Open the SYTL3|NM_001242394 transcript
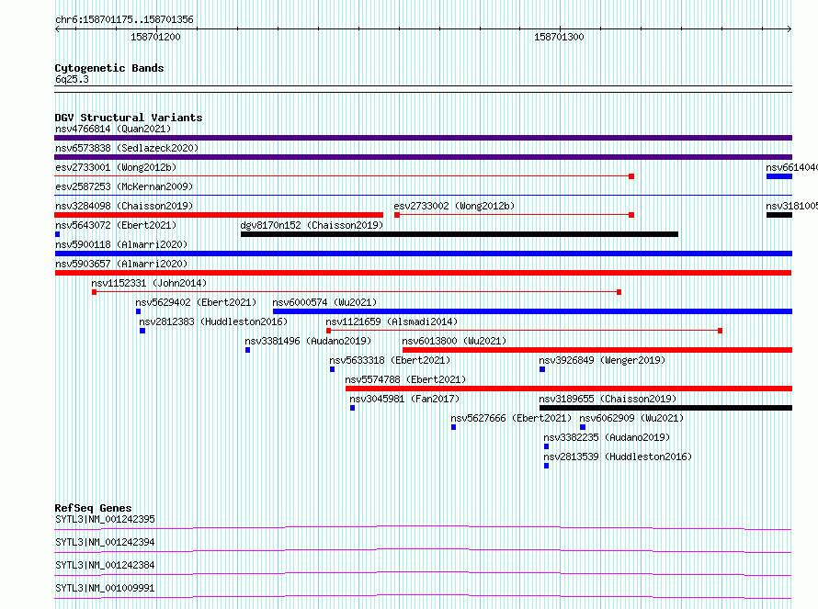Viewport: 818px width, 609px height. point(423,550)
